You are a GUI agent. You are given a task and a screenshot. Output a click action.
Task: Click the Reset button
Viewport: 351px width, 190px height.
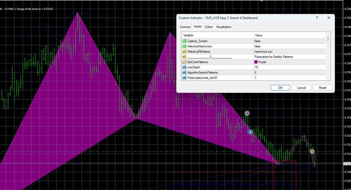[x=323, y=88]
